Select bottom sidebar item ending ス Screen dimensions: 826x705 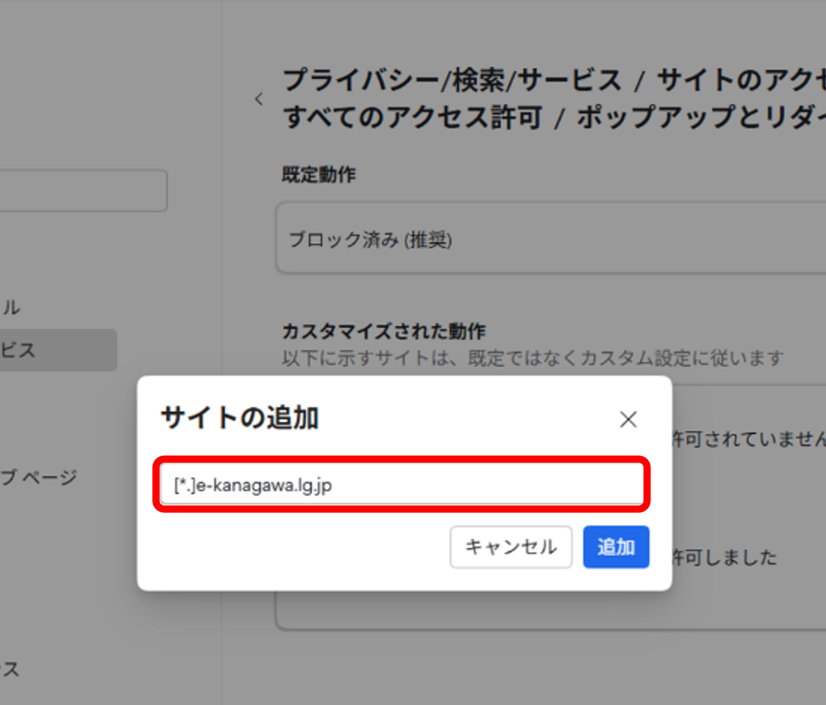10,669
